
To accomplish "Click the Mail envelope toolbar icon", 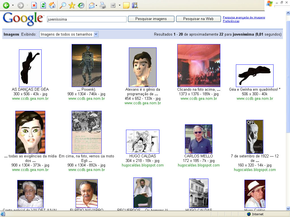I will tap(91, 5).
